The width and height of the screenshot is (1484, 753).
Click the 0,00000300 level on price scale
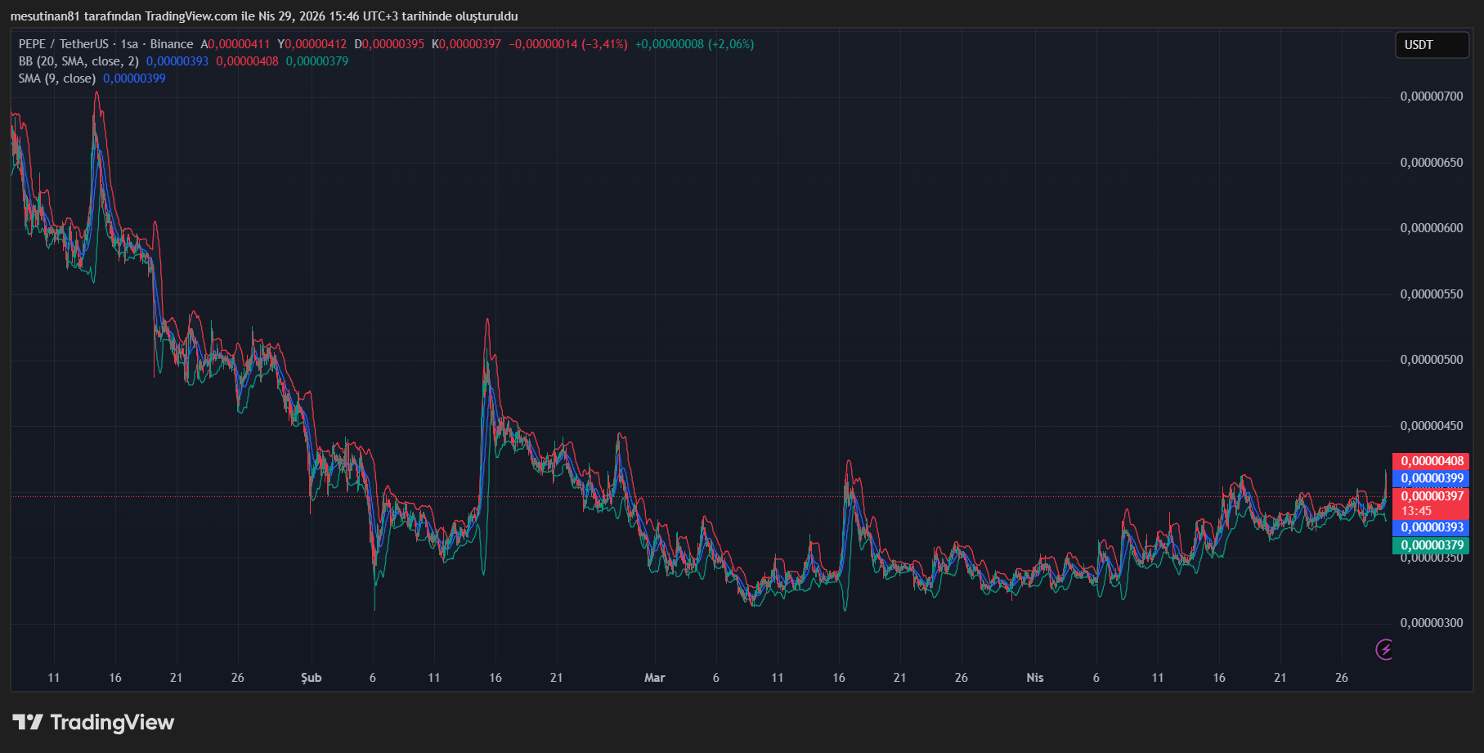(x=1431, y=623)
